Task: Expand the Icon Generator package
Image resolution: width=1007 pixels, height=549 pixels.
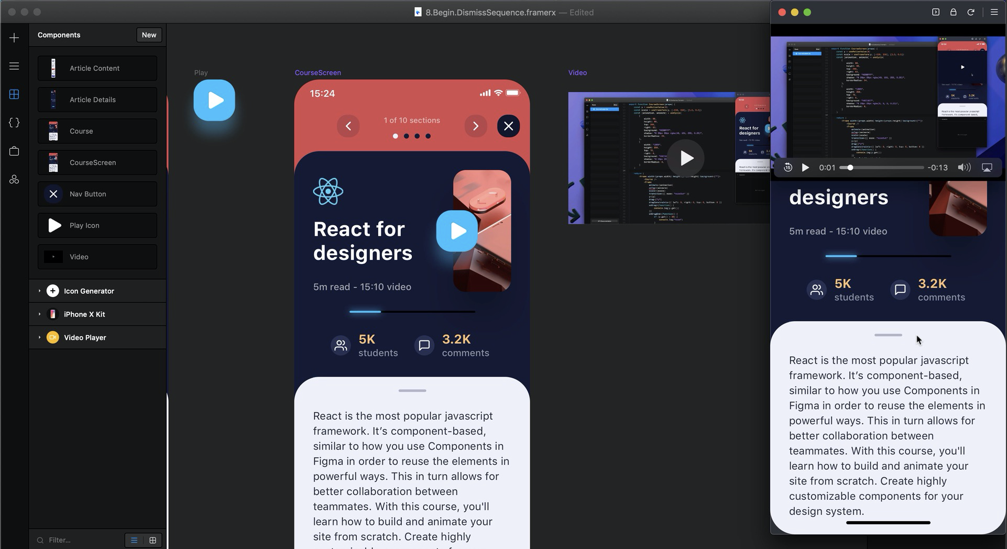Action: 39,291
